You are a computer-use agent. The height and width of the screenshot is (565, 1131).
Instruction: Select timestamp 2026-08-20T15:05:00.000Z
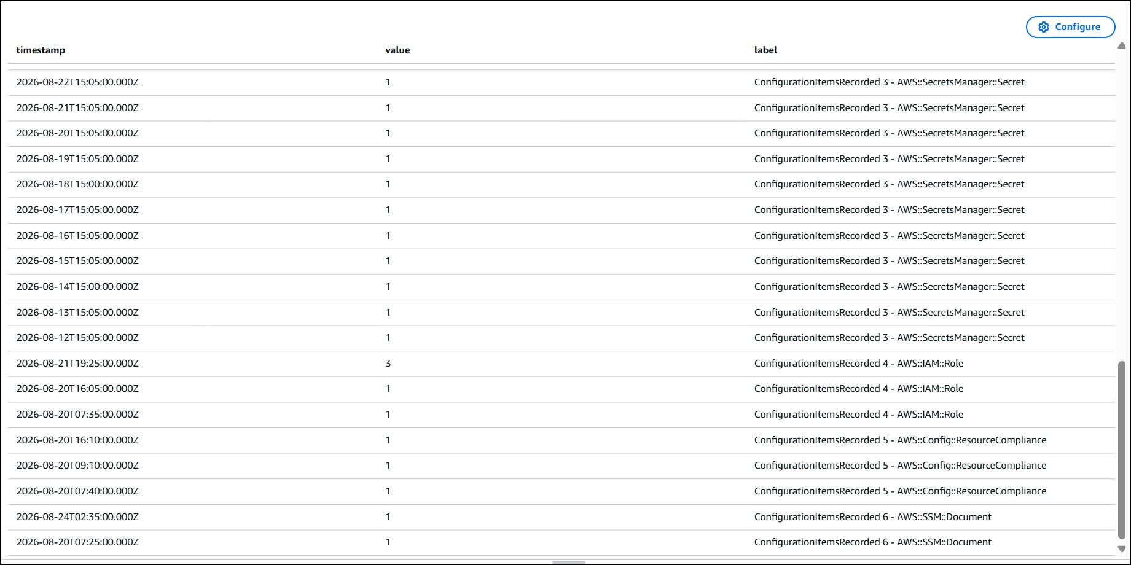77,133
